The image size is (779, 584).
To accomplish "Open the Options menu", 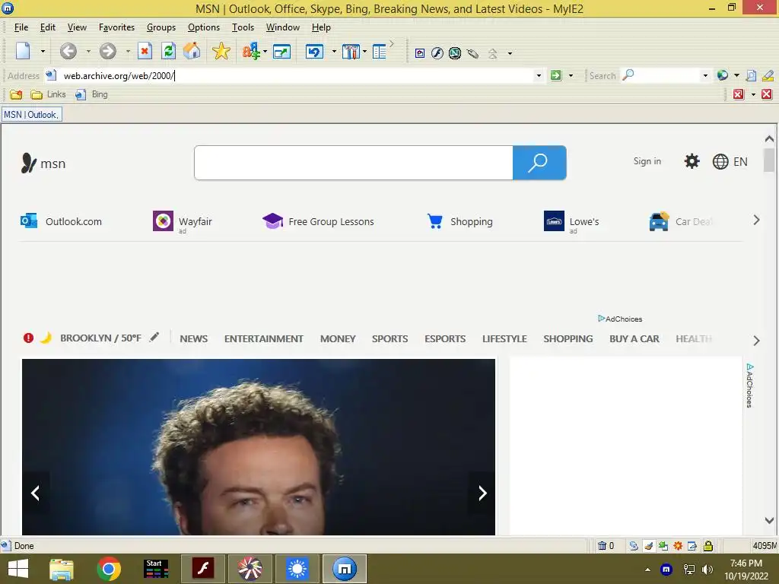I will pos(204,27).
